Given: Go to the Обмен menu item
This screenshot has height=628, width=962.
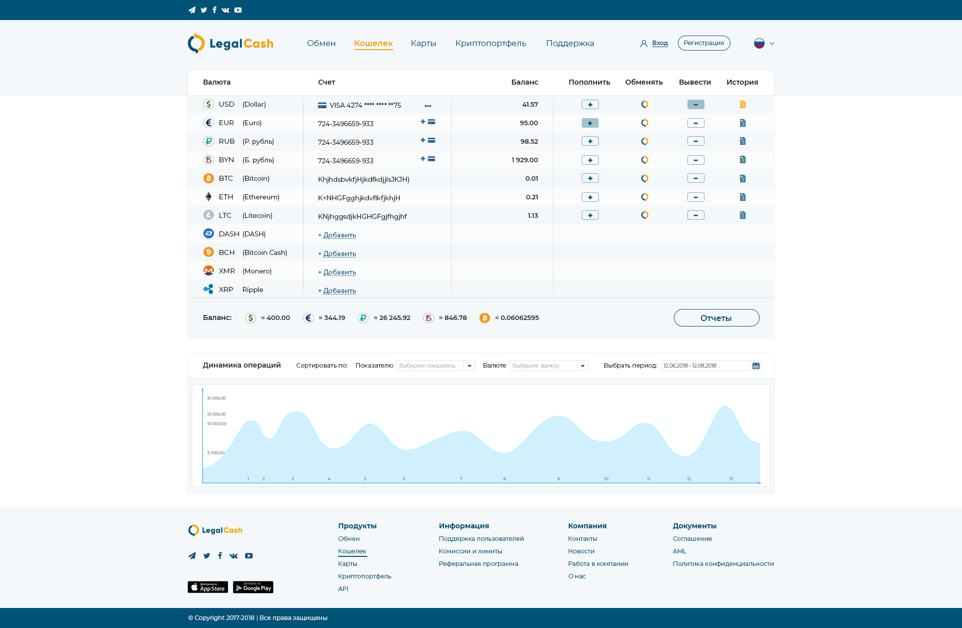Looking at the screenshot, I should [321, 44].
